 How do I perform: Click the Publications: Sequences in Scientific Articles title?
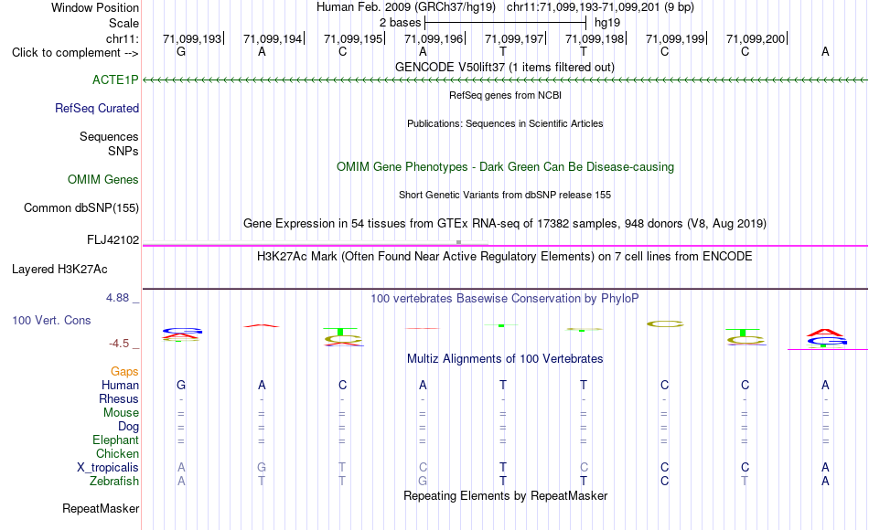click(505, 123)
